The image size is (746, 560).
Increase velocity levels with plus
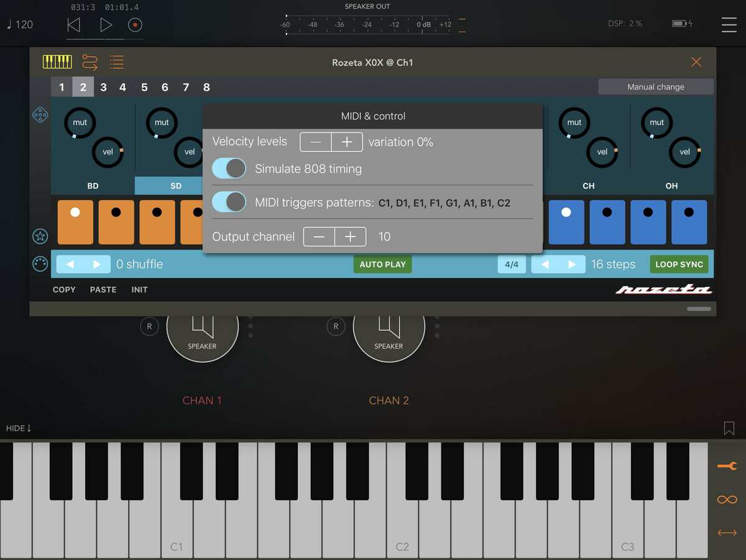point(347,142)
